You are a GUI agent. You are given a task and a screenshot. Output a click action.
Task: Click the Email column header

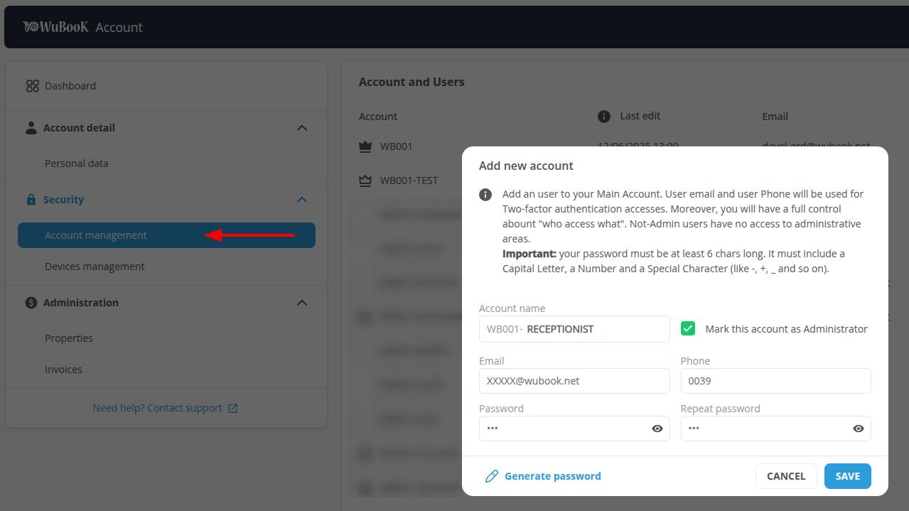(775, 117)
